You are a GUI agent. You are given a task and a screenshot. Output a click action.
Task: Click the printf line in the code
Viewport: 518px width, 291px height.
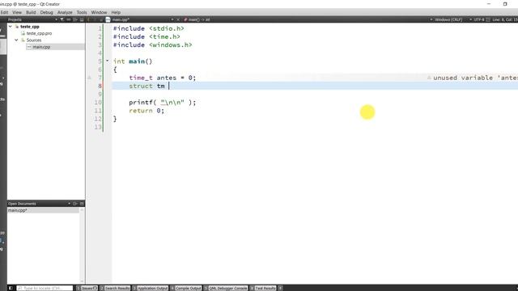pyautogui.click(x=162, y=103)
